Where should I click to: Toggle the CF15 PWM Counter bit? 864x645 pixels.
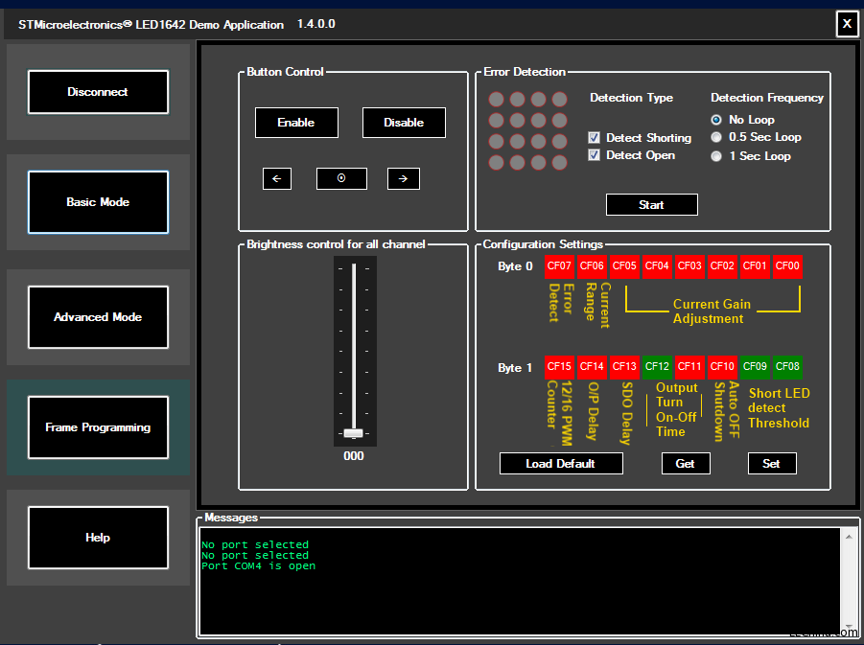[x=559, y=367]
